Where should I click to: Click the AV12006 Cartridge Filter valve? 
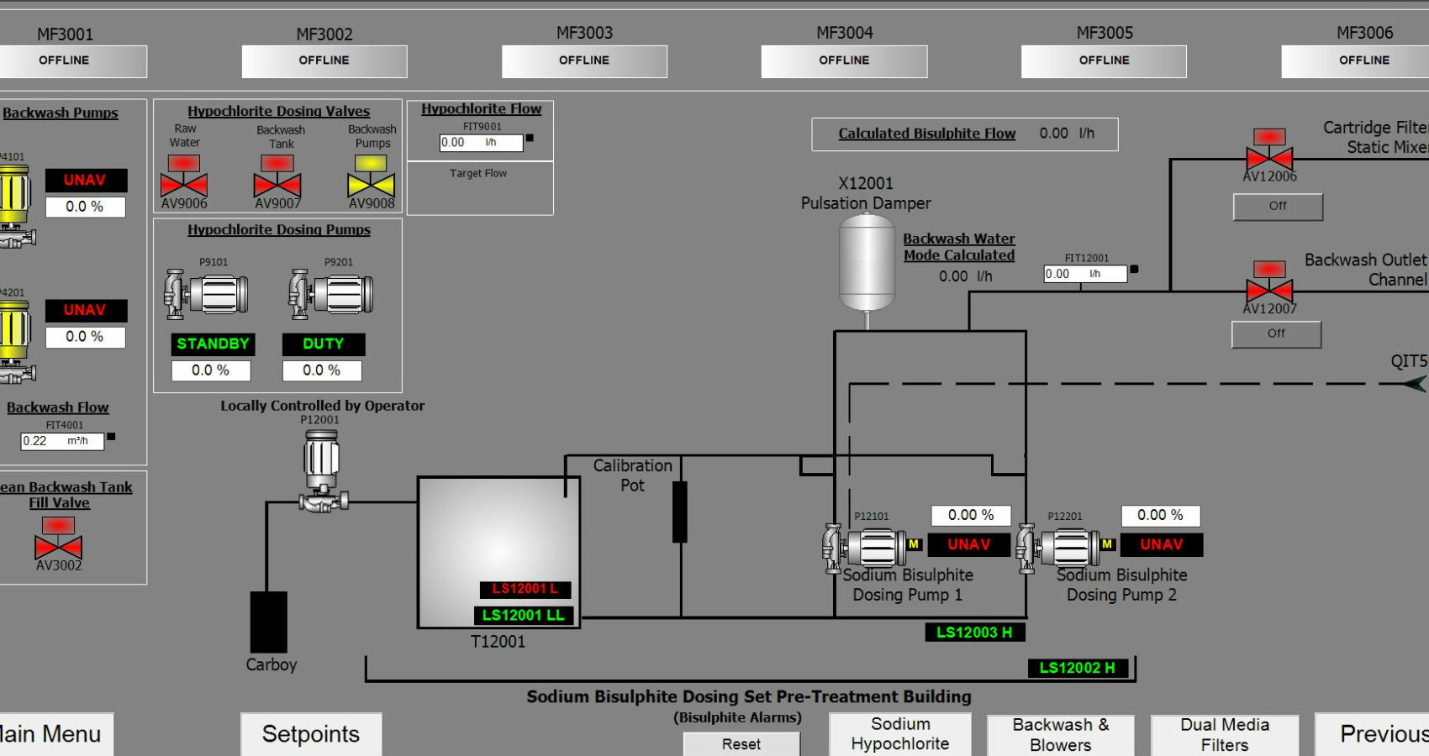click(1269, 158)
